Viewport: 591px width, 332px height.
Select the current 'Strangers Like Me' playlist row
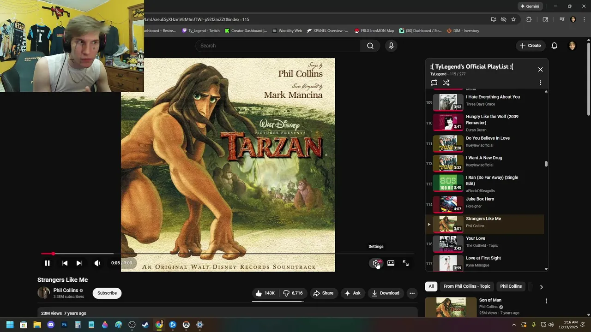tap(485, 224)
